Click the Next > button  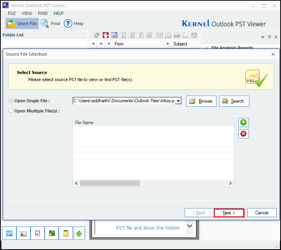(x=229, y=213)
